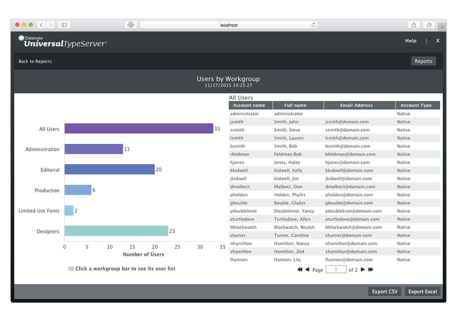Click the page number input field
The width and height of the screenshot is (457, 321).
coord(336,270)
